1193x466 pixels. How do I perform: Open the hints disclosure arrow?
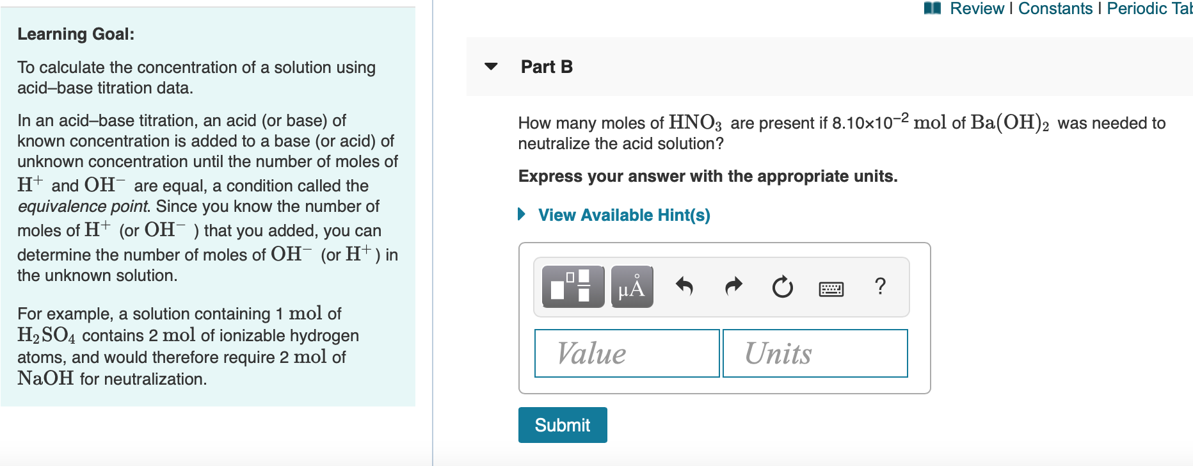522,215
